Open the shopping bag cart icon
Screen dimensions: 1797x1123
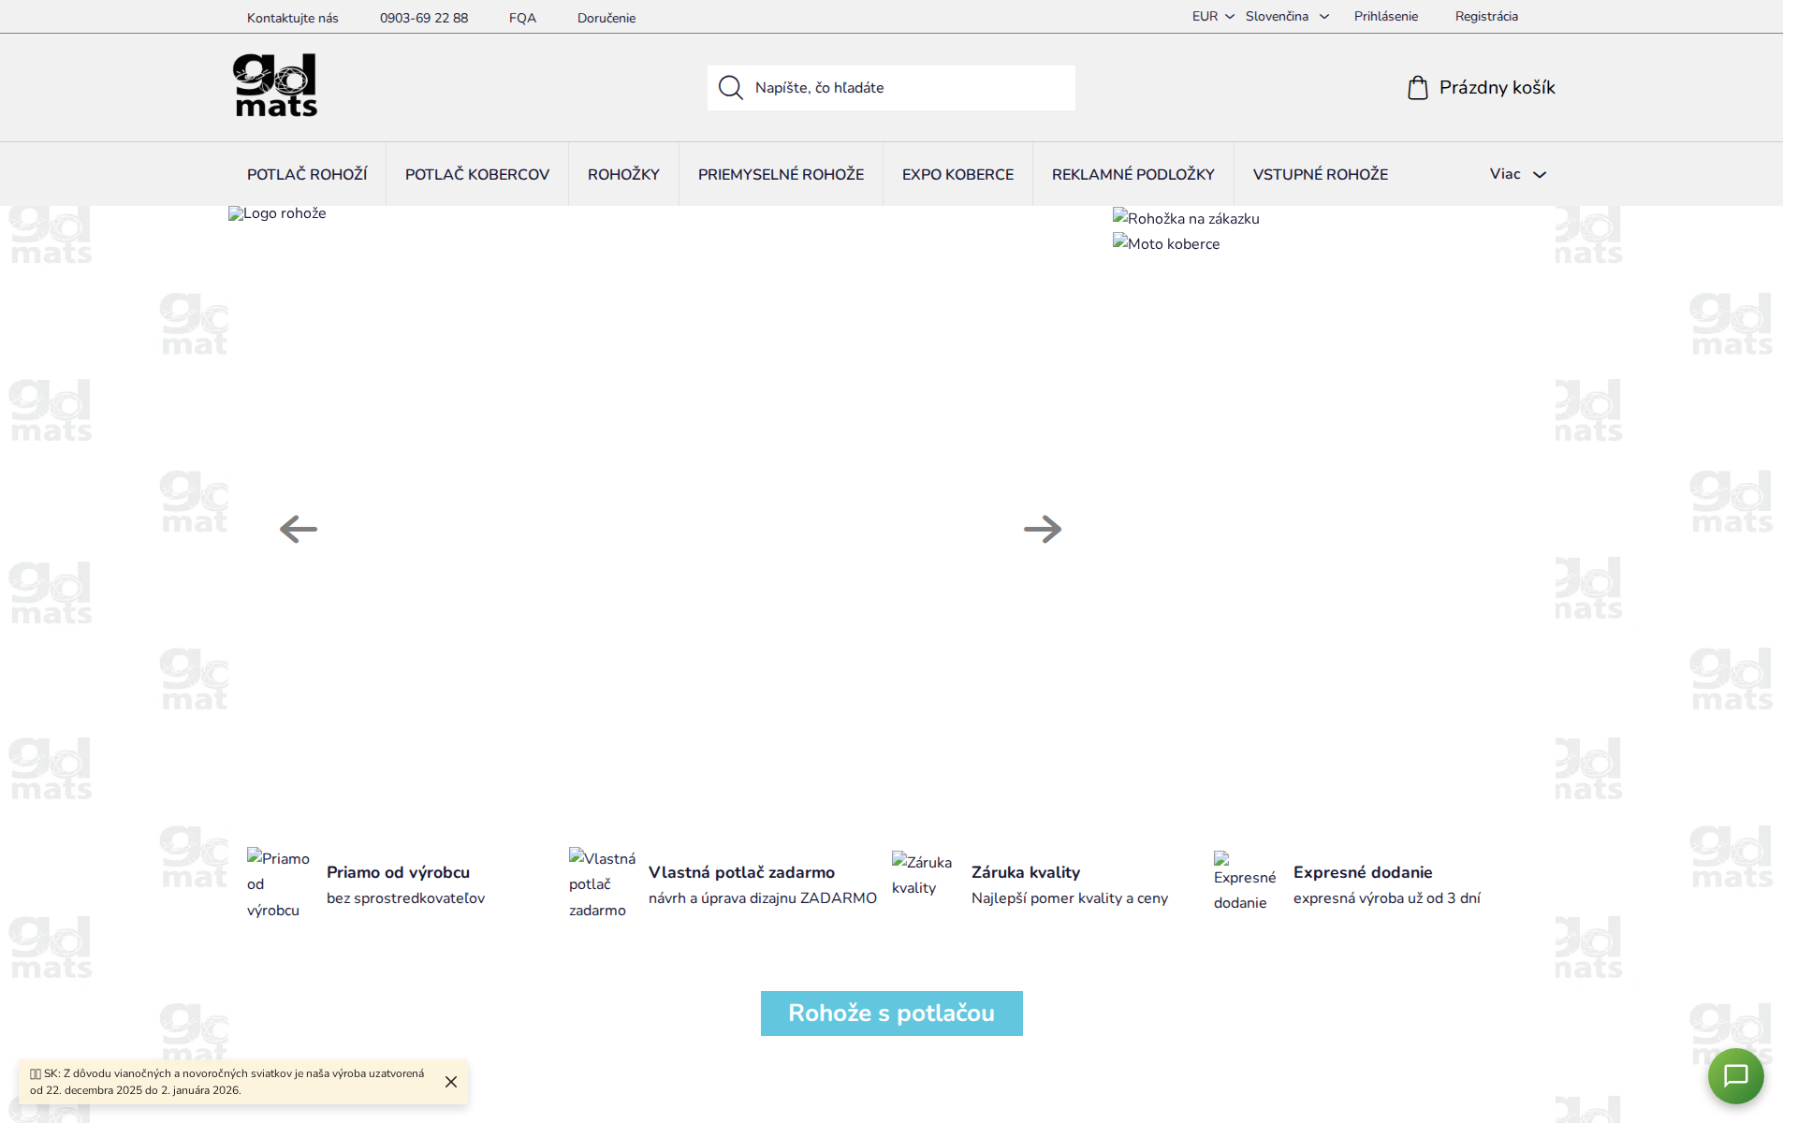tap(1418, 87)
